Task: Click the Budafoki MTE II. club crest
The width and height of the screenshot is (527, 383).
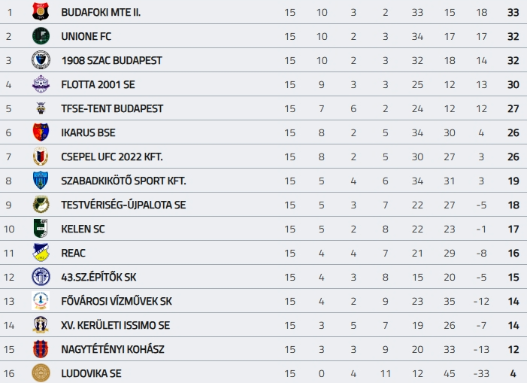Action: (x=41, y=12)
